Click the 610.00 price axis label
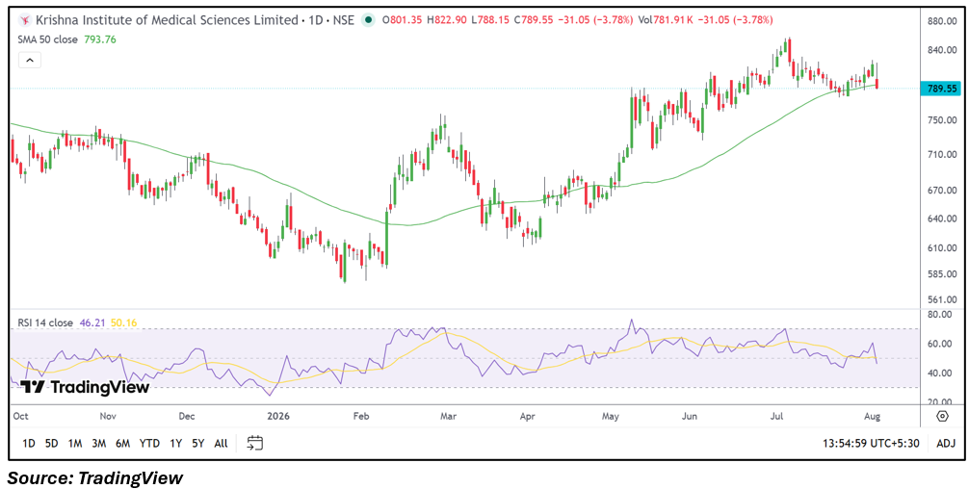 point(943,248)
